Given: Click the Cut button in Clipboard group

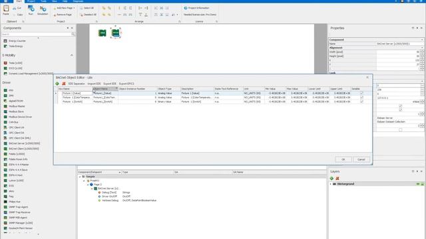Looking at the screenshot, I should 17,8.
